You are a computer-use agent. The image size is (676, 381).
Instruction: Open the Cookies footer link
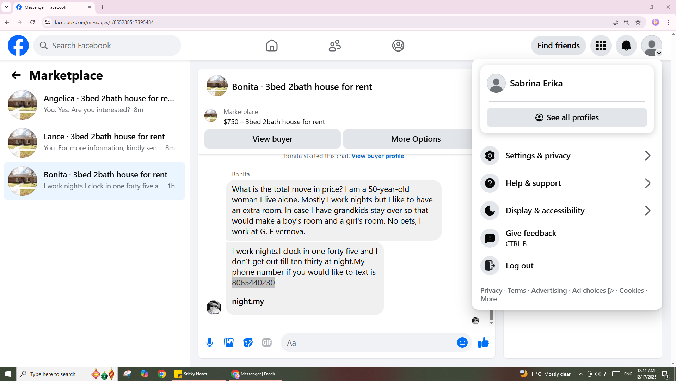point(631,290)
